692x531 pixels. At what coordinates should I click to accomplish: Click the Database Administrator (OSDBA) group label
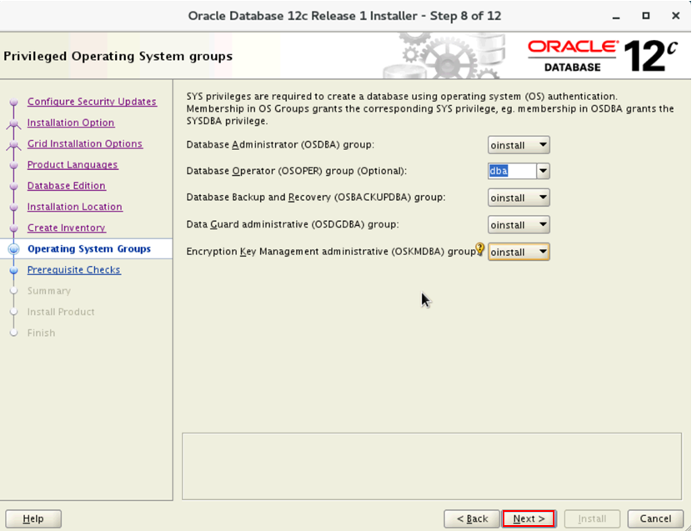point(280,145)
